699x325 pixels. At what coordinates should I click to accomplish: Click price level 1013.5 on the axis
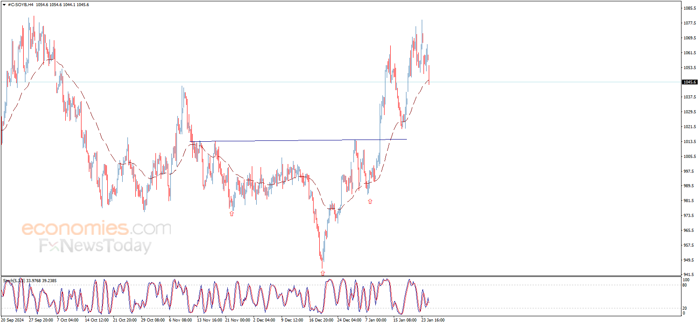pyautogui.click(x=690, y=142)
